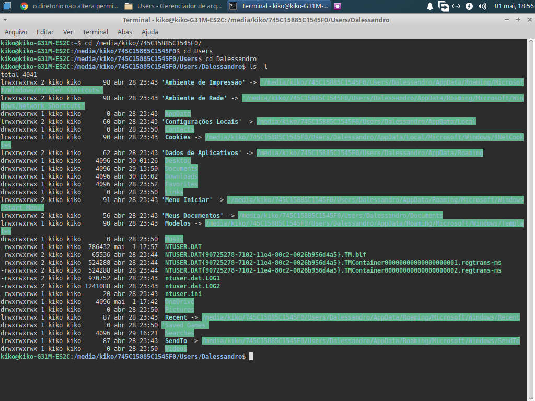Click the OneDrive directory entry
Image resolution: width=535 pixels, height=401 pixels.
[x=180, y=302]
